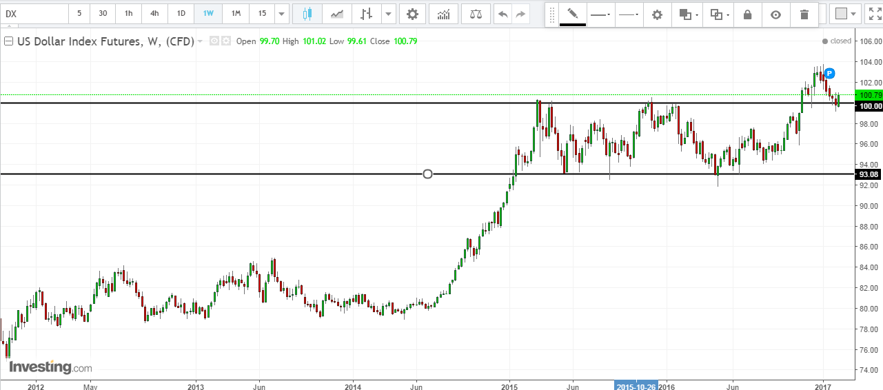This screenshot has width=883, height=390.
Task: Click the green 100.79 current price label
Action: pos(868,94)
